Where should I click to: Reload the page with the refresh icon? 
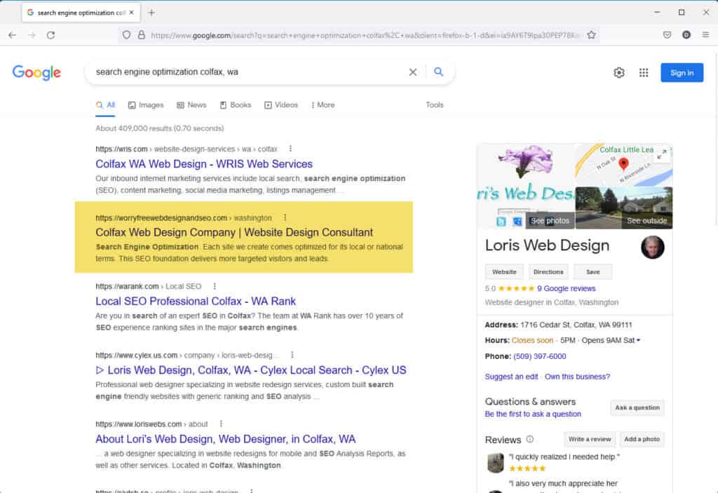coord(50,35)
